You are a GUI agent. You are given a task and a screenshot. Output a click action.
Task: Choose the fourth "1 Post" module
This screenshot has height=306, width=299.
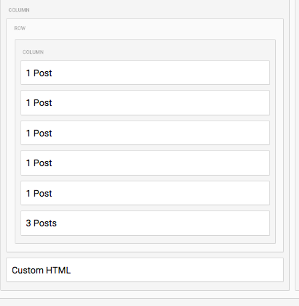145,163
